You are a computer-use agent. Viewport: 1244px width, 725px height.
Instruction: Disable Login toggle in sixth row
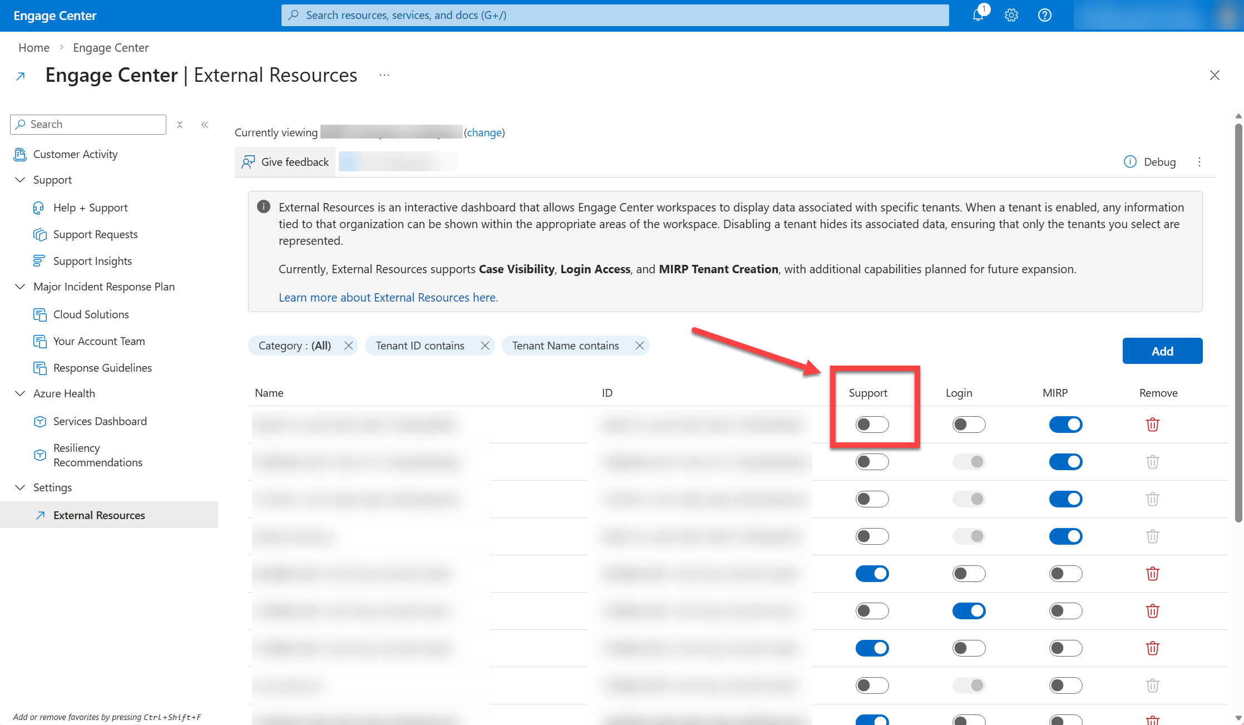pyautogui.click(x=969, y=611)
